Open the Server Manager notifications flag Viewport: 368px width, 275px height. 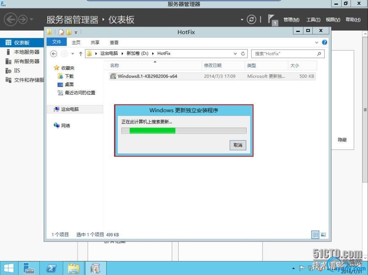point(272,20)
